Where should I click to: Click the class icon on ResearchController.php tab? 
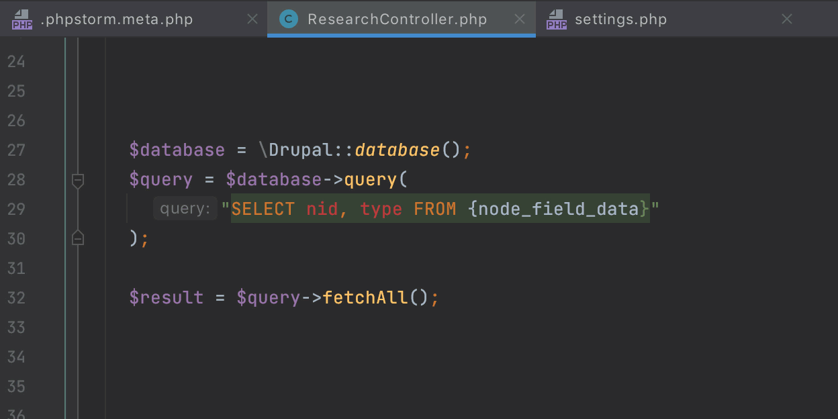click(288, 19)
